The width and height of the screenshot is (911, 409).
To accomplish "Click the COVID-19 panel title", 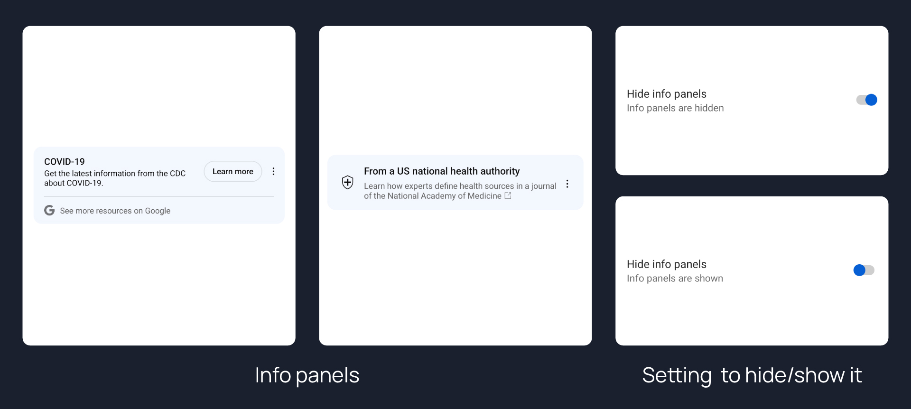I will (x=65, y=162).
